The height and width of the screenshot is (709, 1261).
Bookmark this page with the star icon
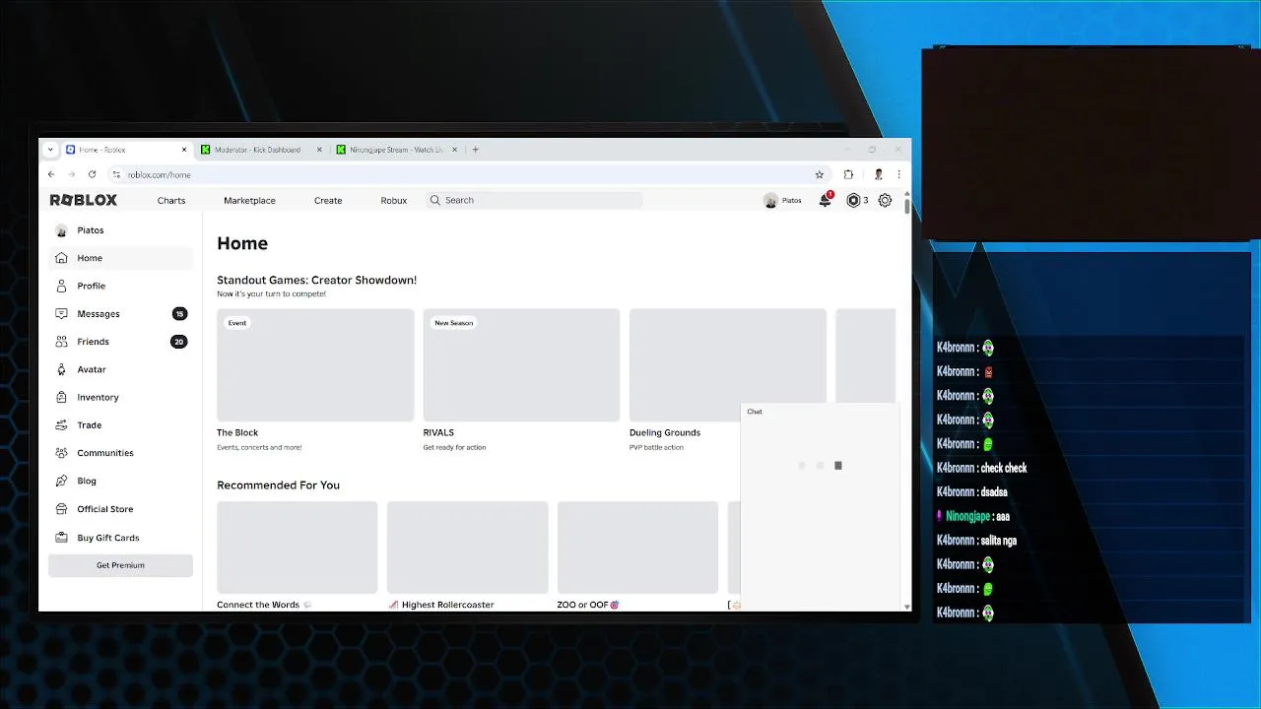[819, 174]
